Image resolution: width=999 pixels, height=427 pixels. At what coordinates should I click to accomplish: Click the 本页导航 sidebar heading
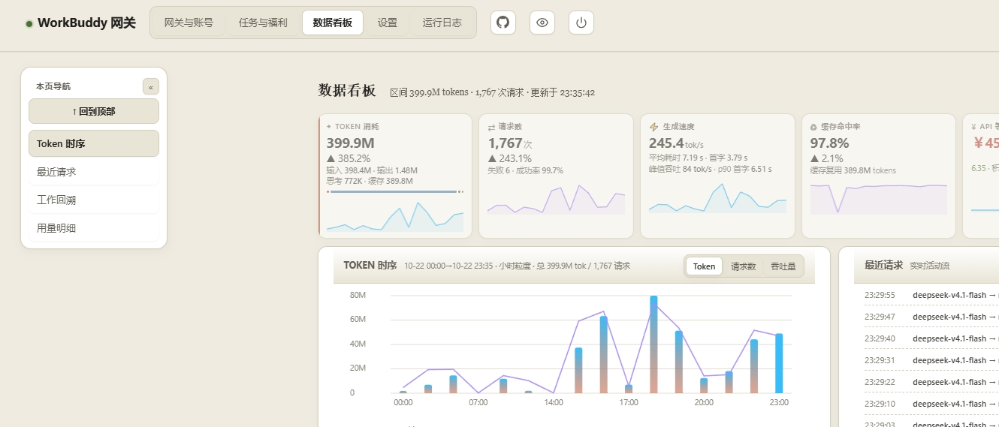[x=53, y=86]
